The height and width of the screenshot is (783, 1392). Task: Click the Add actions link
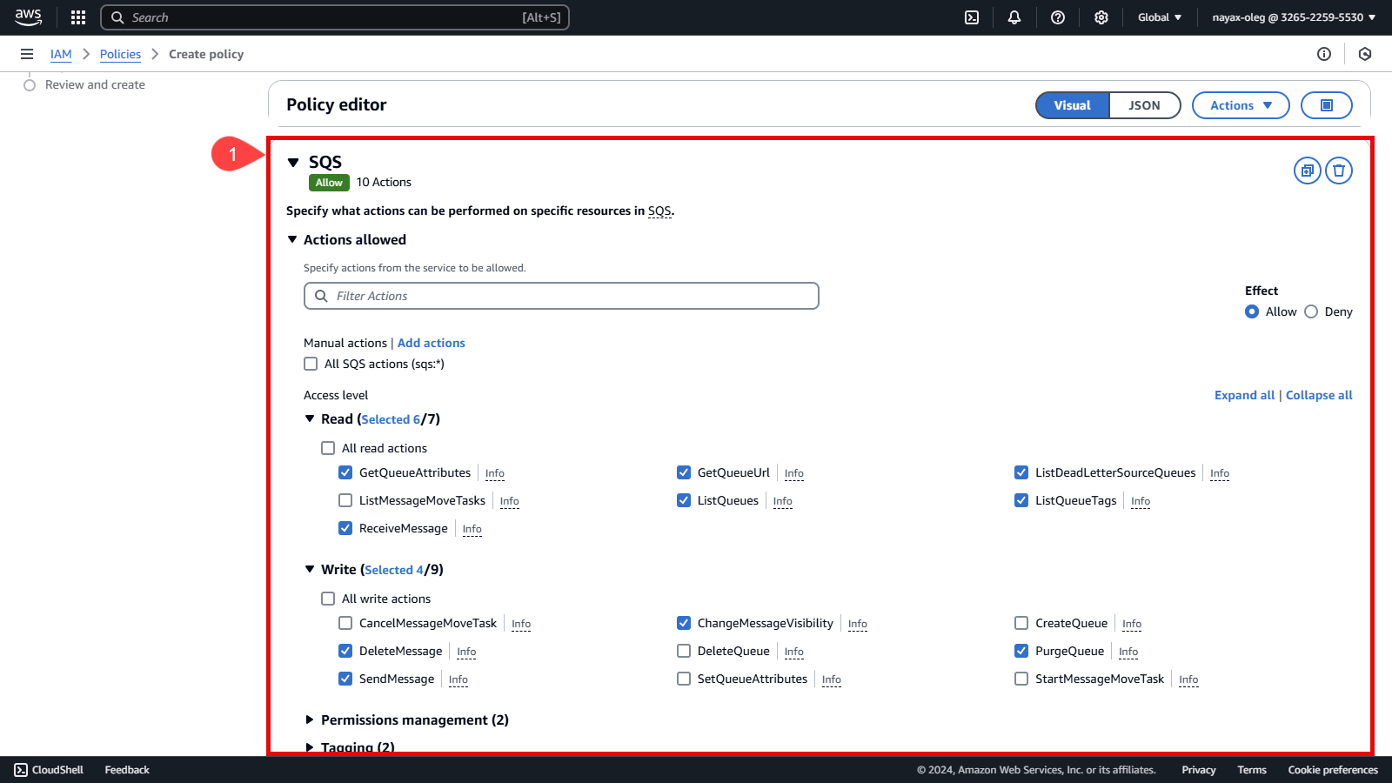tap(432, 343)
